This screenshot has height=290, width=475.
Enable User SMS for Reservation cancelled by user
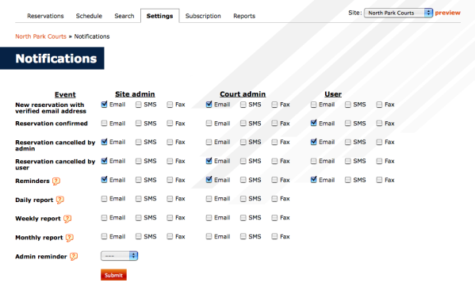coord(348,161)
